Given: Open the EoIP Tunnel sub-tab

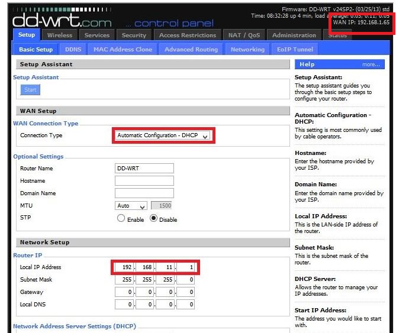Looking at the screenshot, I should tap(295, 49).
